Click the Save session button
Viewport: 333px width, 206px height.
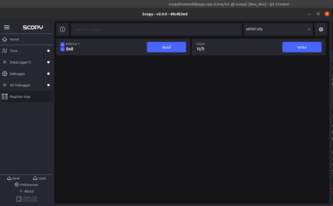tap(13, 178)
